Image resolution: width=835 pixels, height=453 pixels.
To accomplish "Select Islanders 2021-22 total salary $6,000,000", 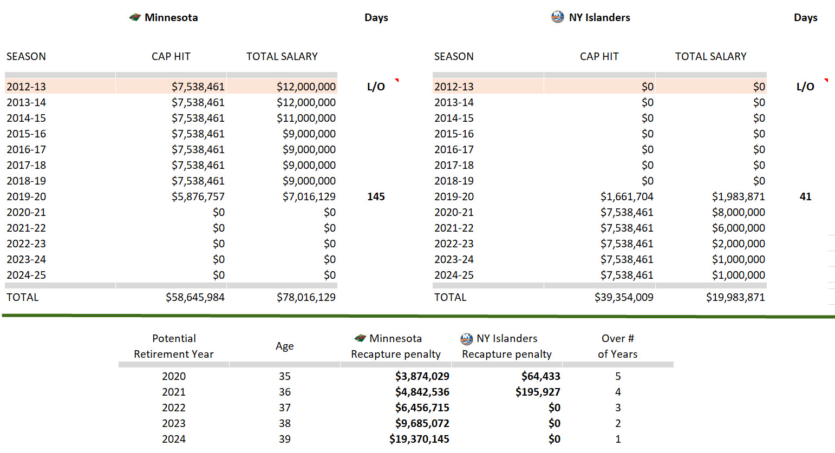I will [739, 228].
